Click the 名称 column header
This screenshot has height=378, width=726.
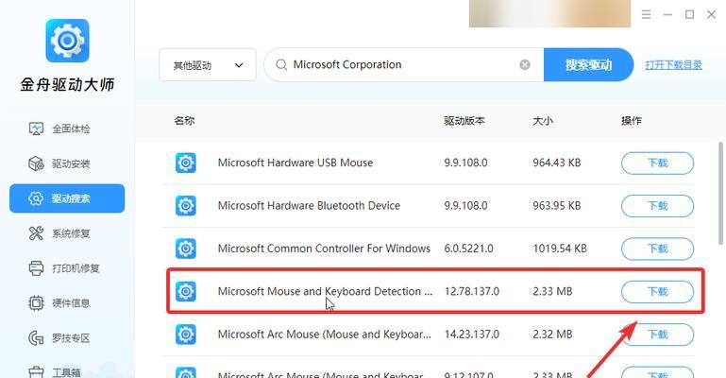click(x=184, y=121)
